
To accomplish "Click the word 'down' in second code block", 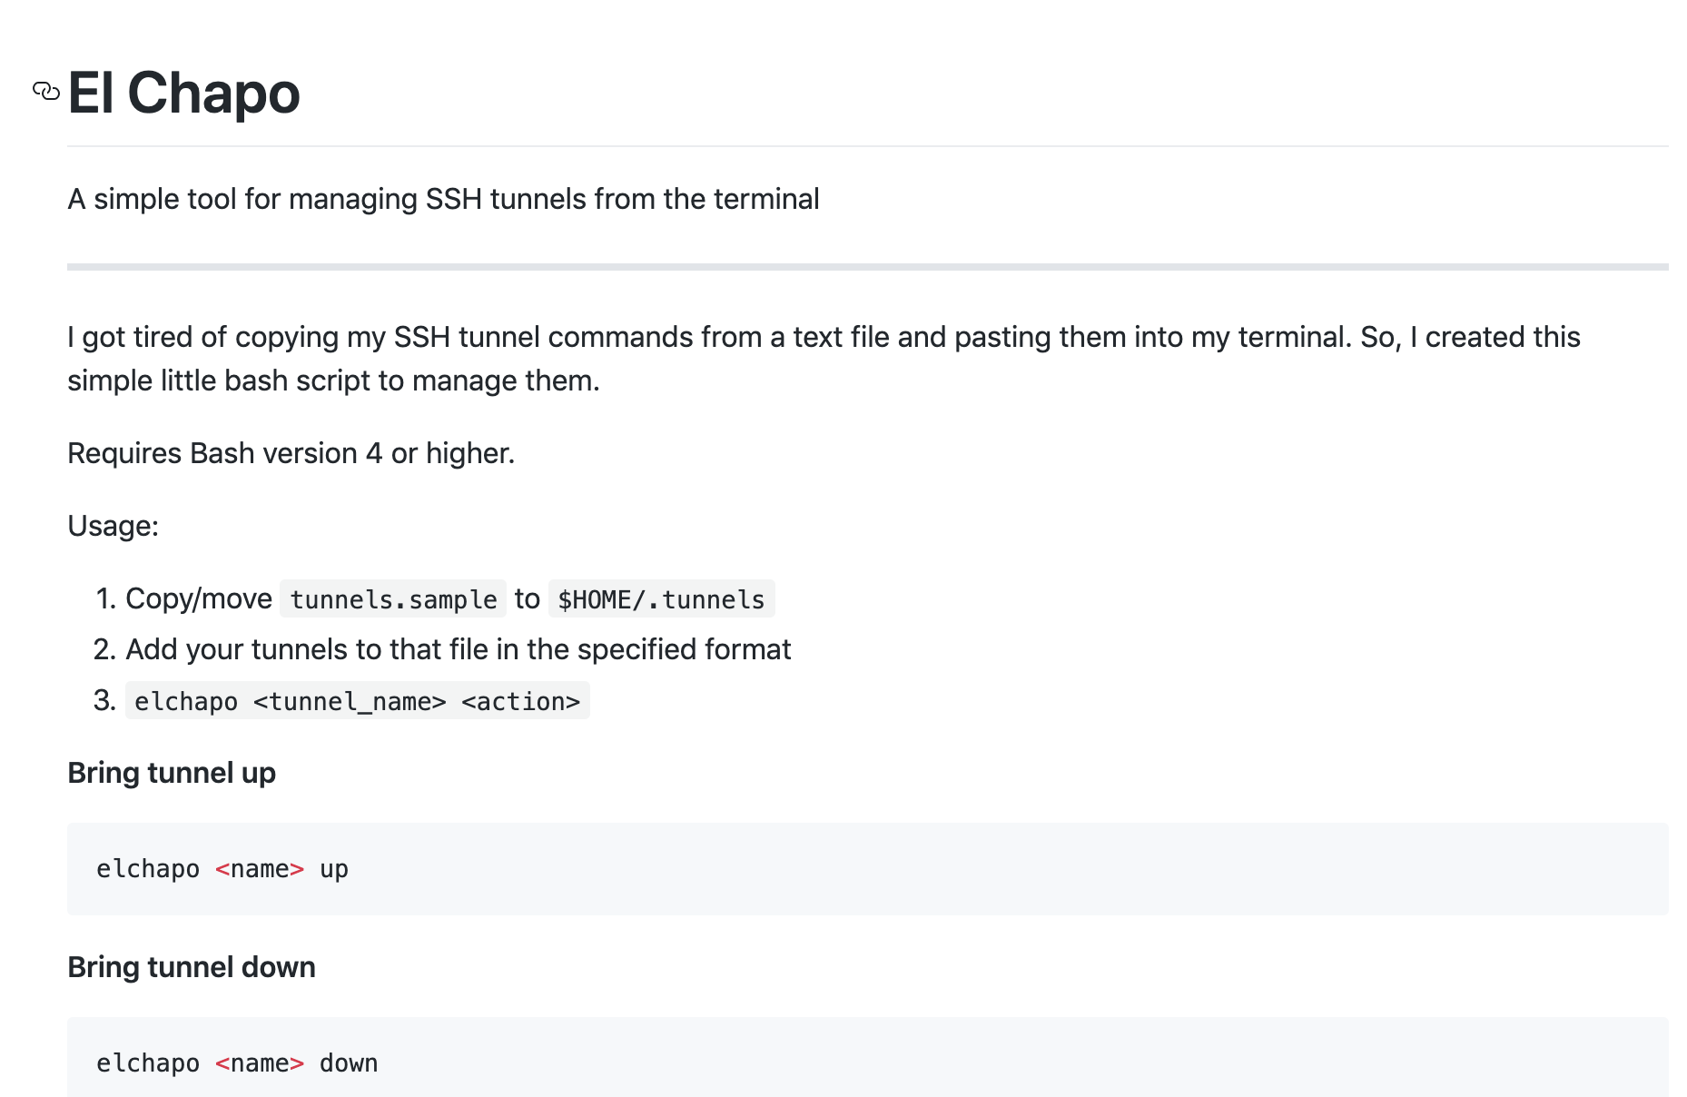I will coord(349,1063).
